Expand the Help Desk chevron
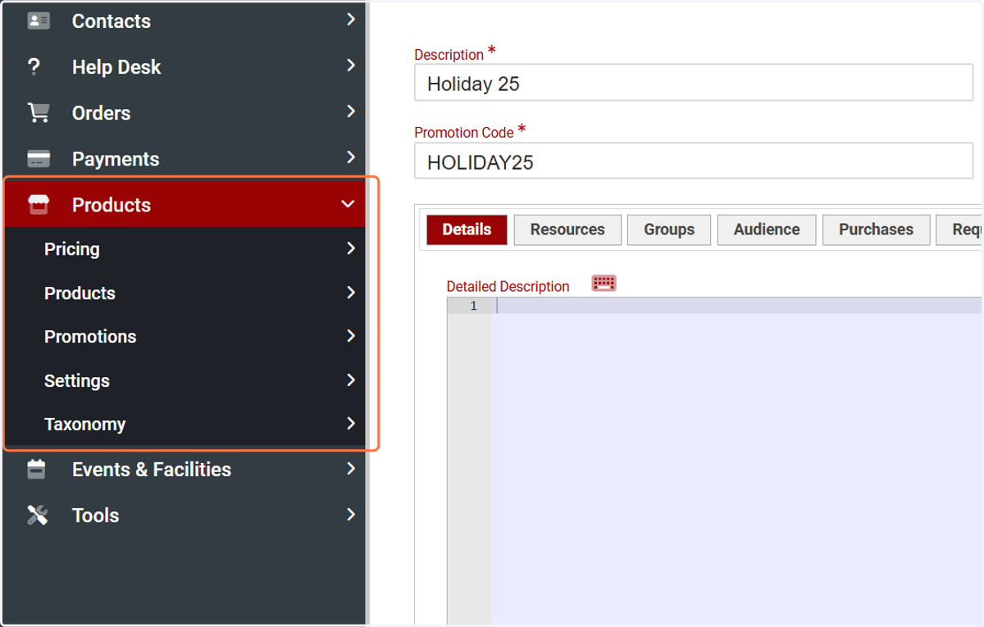This screenshot has width=984, height=627. [x=351, y=65]
